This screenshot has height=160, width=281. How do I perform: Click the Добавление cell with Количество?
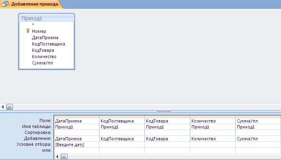click(x=213, y=139)
